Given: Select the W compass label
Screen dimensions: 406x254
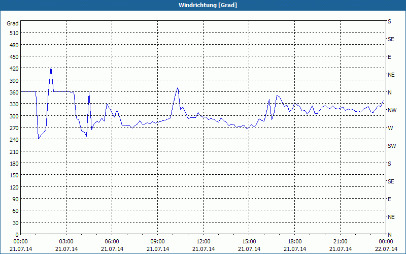Looking at the screenshot, I should click(x=390, y=128).
